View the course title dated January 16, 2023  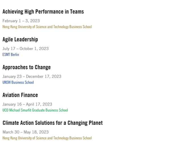20,95
